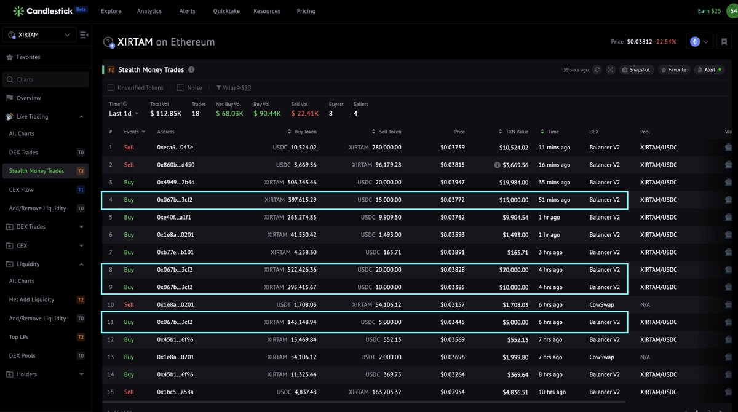The width and height of the screenshot is (738, 412).
Task: Expand the Holders section
Action: tap(81, 374)
